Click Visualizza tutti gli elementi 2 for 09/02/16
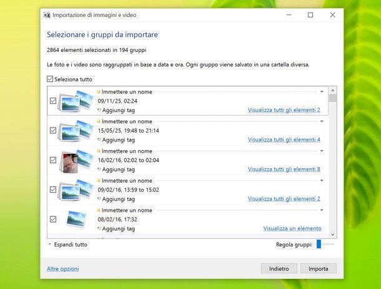 [x=284, y=199]
